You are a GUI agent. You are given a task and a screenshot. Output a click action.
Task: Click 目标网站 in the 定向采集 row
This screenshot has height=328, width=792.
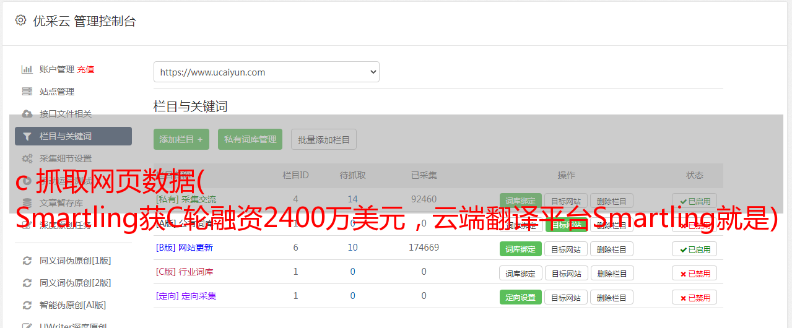click(x=566, y=297)
